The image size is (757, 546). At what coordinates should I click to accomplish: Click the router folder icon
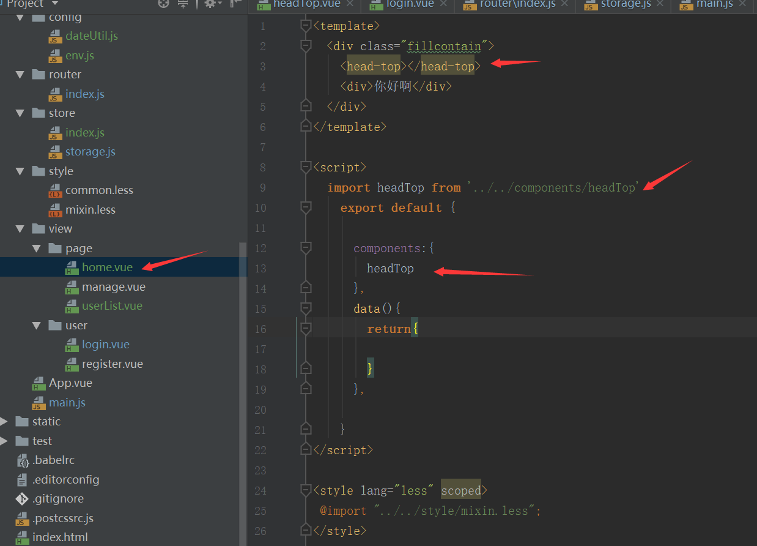point(39,75)
